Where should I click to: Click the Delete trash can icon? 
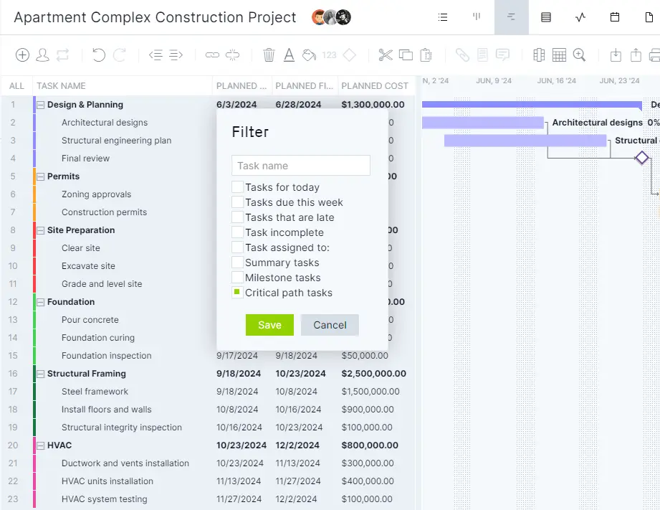pyautogui.click(x=269, y=55)
